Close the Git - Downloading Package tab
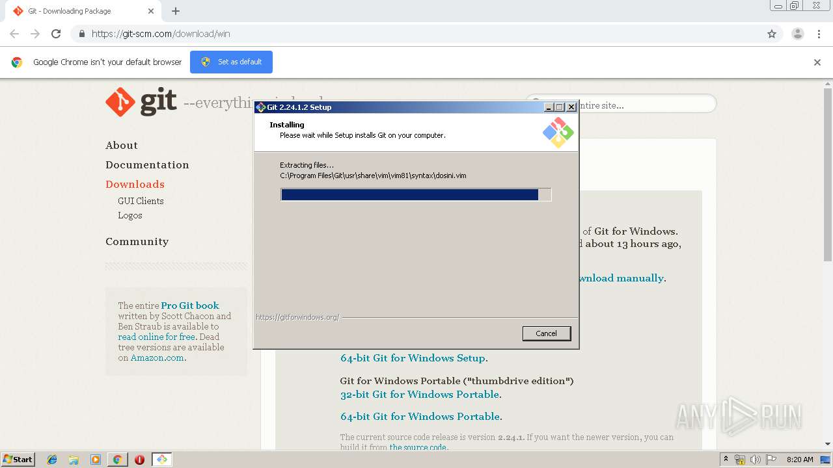The height and width of the screenshot is (468, 833). pos(151,11)
